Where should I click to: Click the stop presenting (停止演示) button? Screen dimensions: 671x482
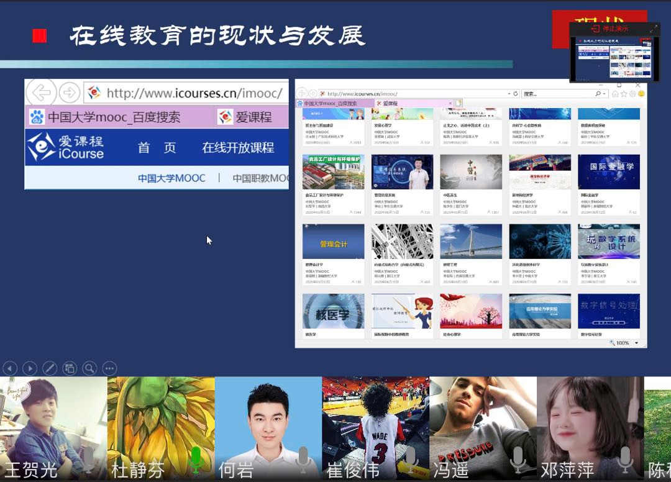point(610,29)
